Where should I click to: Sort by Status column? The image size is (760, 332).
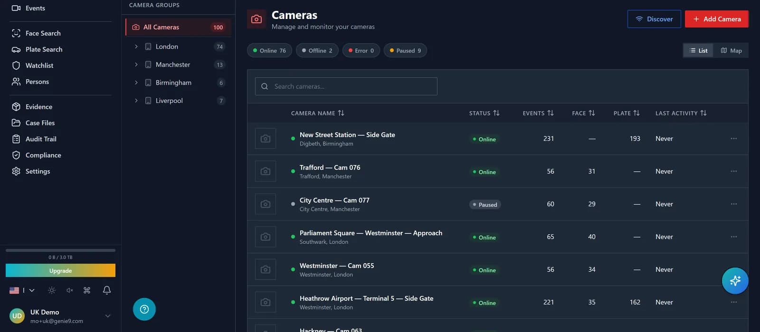(484, 113)
